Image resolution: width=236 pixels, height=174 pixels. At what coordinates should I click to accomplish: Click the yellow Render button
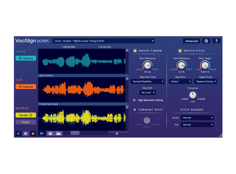pos(26,115)
